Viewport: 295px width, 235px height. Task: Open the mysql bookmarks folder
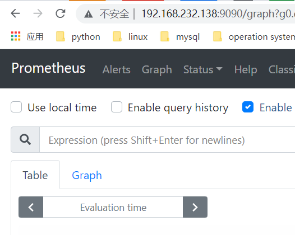click(180, 36)
